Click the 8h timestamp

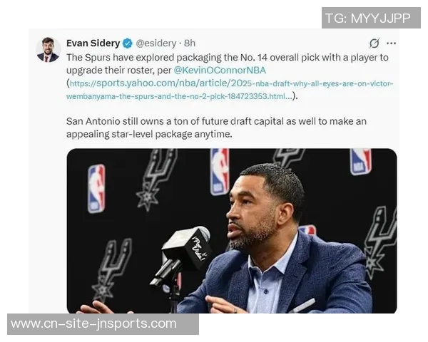point(190,43)
